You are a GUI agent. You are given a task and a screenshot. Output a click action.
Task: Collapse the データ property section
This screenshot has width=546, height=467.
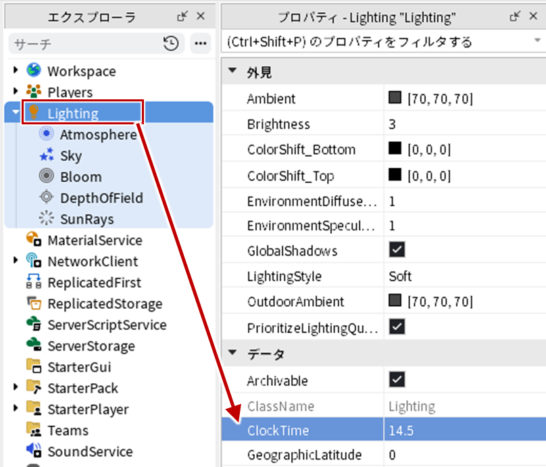pyautogui.click(x=232, y=352)
